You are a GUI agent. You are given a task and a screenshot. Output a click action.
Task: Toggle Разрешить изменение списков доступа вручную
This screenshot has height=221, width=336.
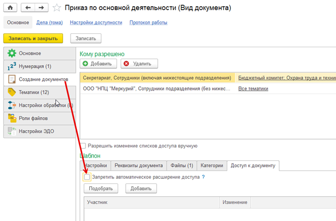83,146
